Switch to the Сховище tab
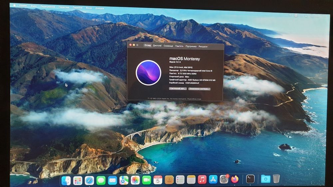The width and height of the screenshot is (333, 187). pos(168,46)
